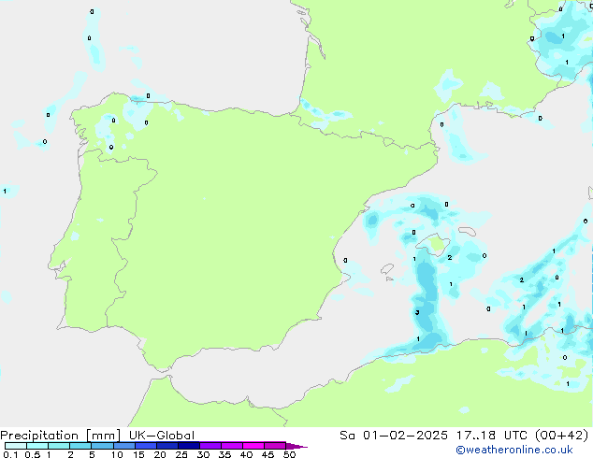
Task: Click the 15–20 mm legend swatch
Action: [145, 446]
